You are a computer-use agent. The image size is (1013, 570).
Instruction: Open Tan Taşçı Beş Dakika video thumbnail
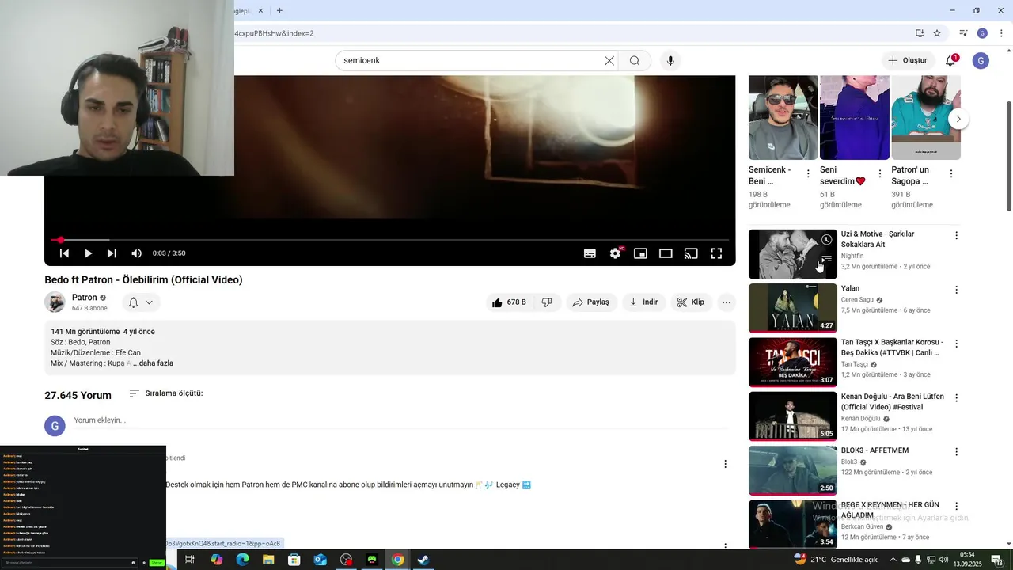[x=792, y=362]
